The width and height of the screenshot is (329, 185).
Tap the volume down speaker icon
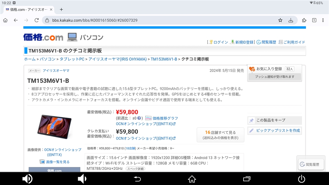point(82,179)
